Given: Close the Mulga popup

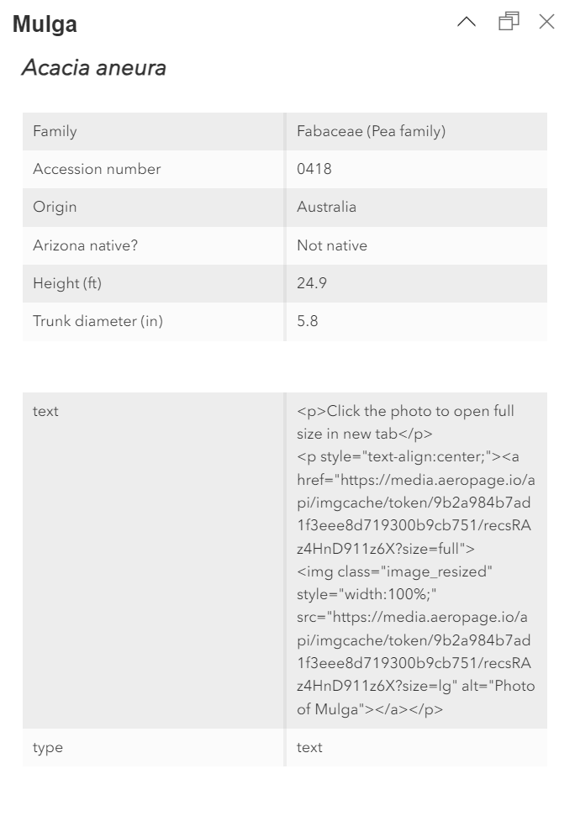Looking at the screenshot, I should [x=546, y=22].
